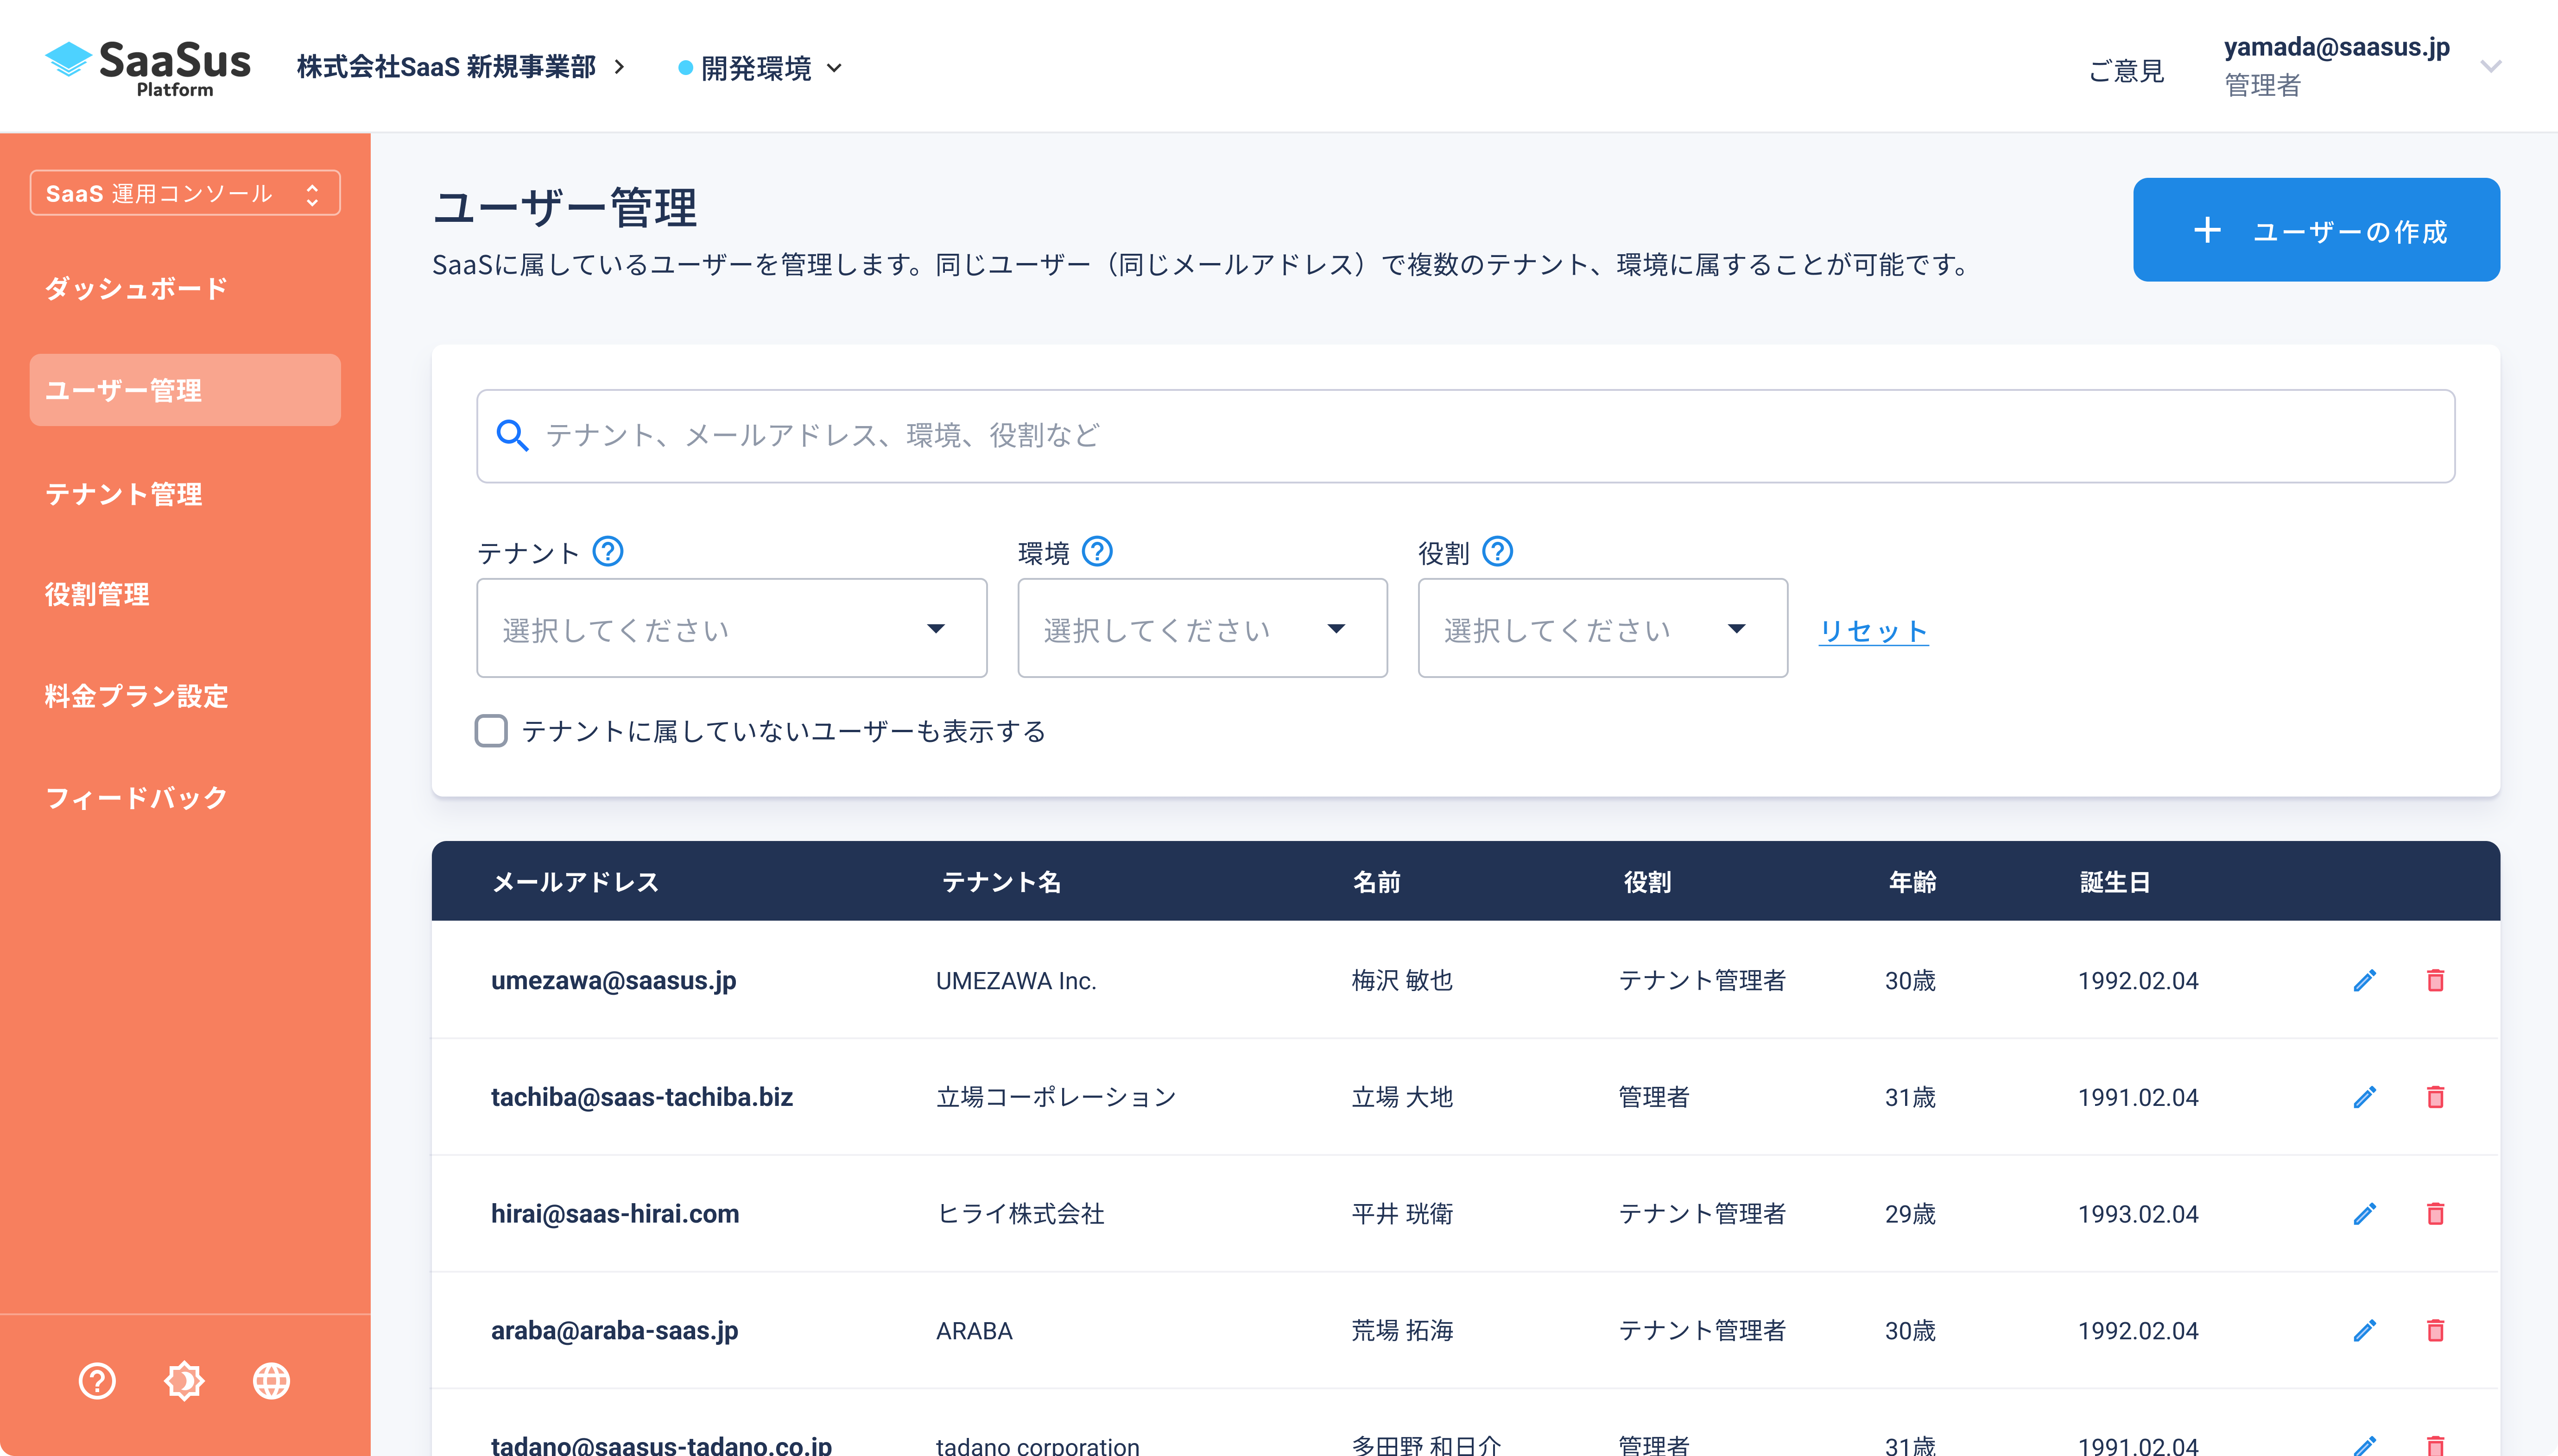2558x1456 pixels.
Task: Click tenant name ARABA
Action: pyautogui.click(x=975, y=1330)
